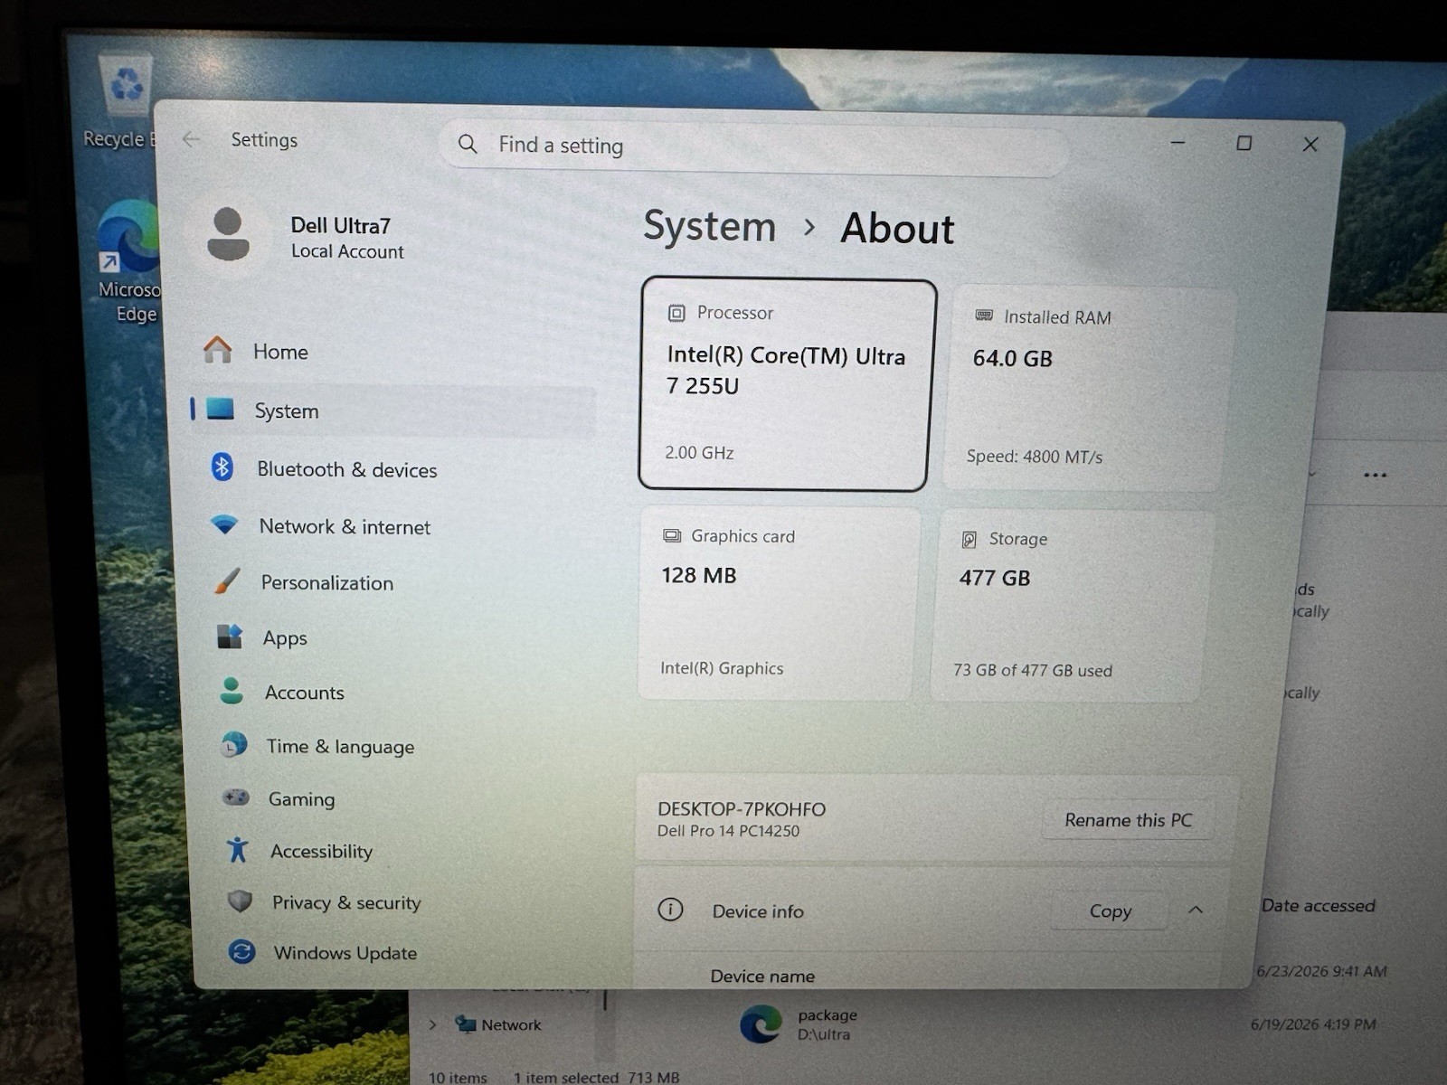Click the user profile avatar
Viewport: 1447px width, 1085px height.
coord(228,233)
